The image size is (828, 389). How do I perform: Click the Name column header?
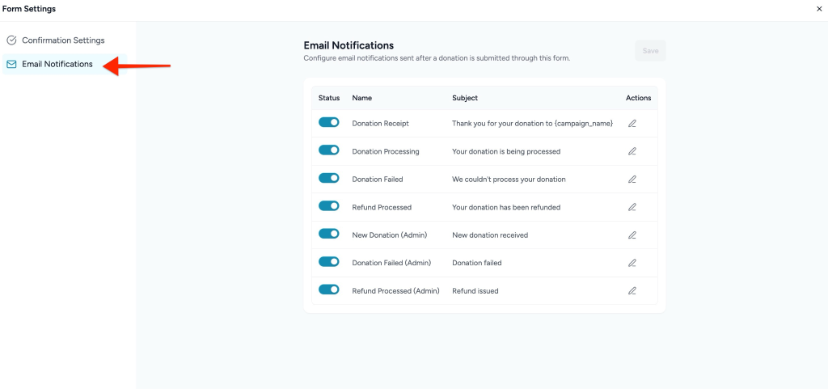[x=362, y=98]
